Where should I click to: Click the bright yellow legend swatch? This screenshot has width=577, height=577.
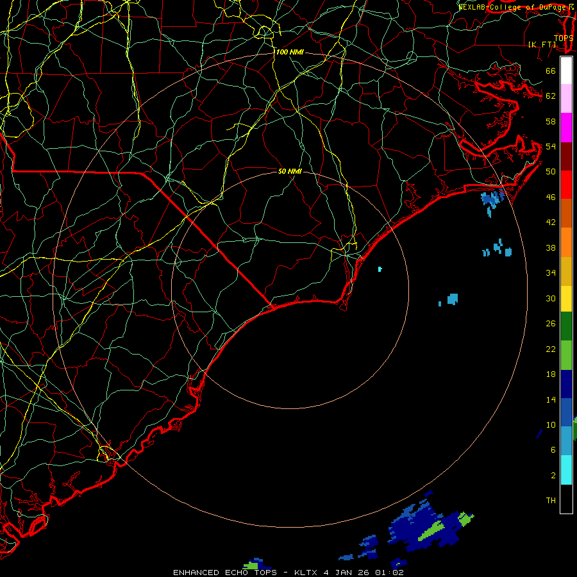(x=566, y=299)
